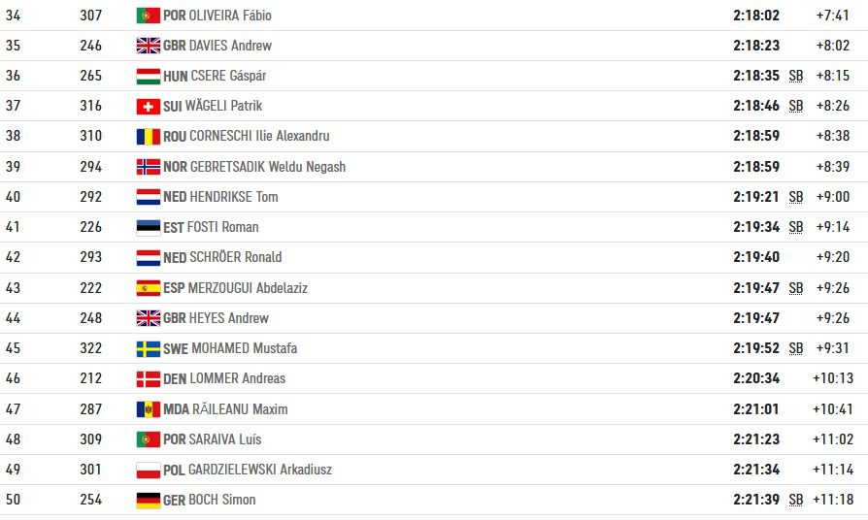This screenshot has height=520, width=868.
Task: Click bib number 248 for HEYES Andrew
Action: pyautogui.click(x=91, y=318)
